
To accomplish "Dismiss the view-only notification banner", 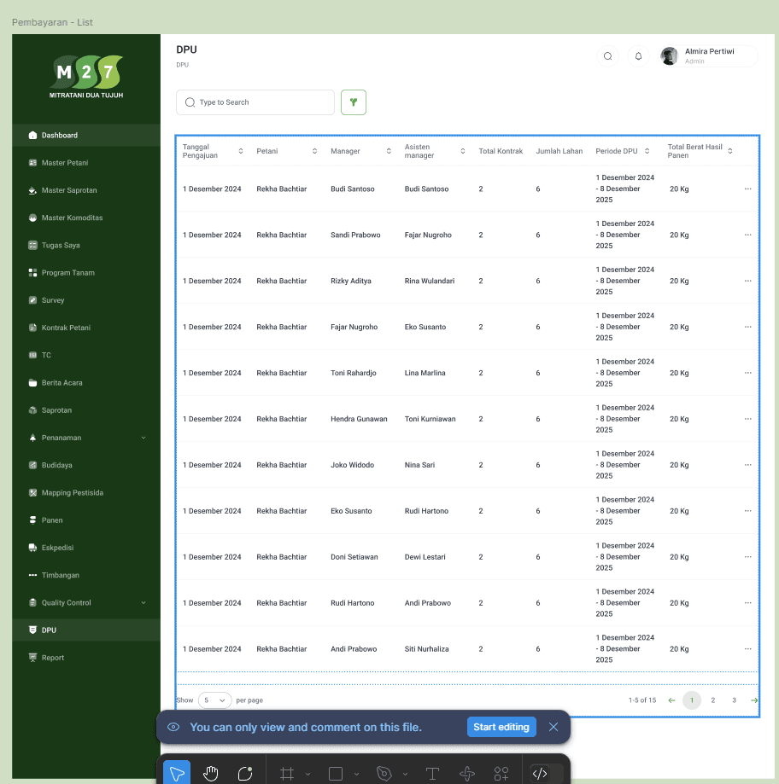I will point(553,727).
